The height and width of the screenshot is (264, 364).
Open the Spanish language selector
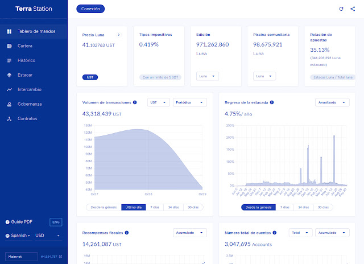click(x=19, y=236)
